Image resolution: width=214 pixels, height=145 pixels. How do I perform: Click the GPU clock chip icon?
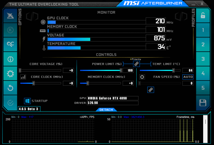click(x=43, y=22)
